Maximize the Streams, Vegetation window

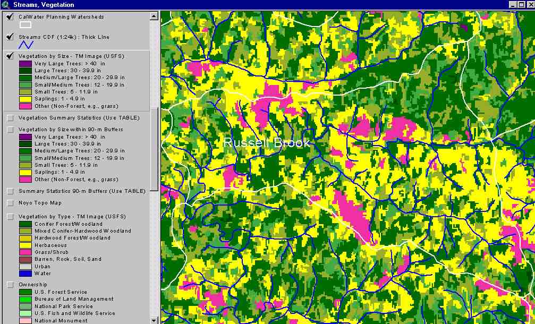pyautogui.click(x=521, y=4)
